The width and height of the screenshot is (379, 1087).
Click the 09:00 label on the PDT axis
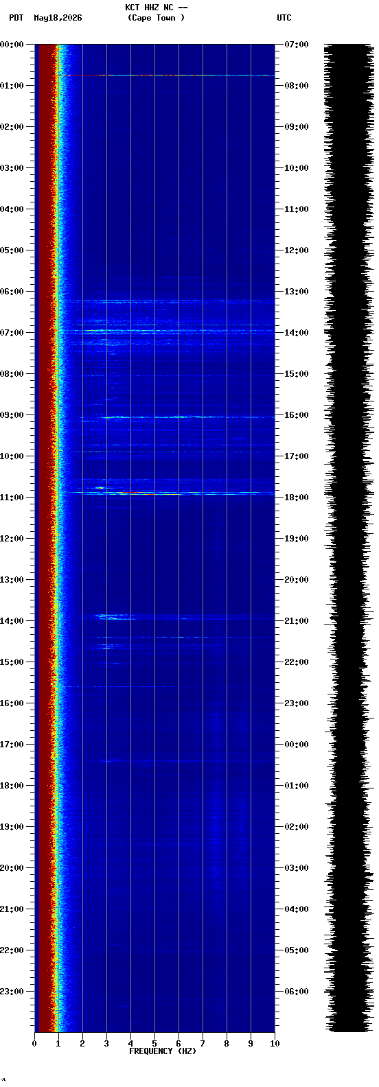pyautogui.click(x=12, y=415)
